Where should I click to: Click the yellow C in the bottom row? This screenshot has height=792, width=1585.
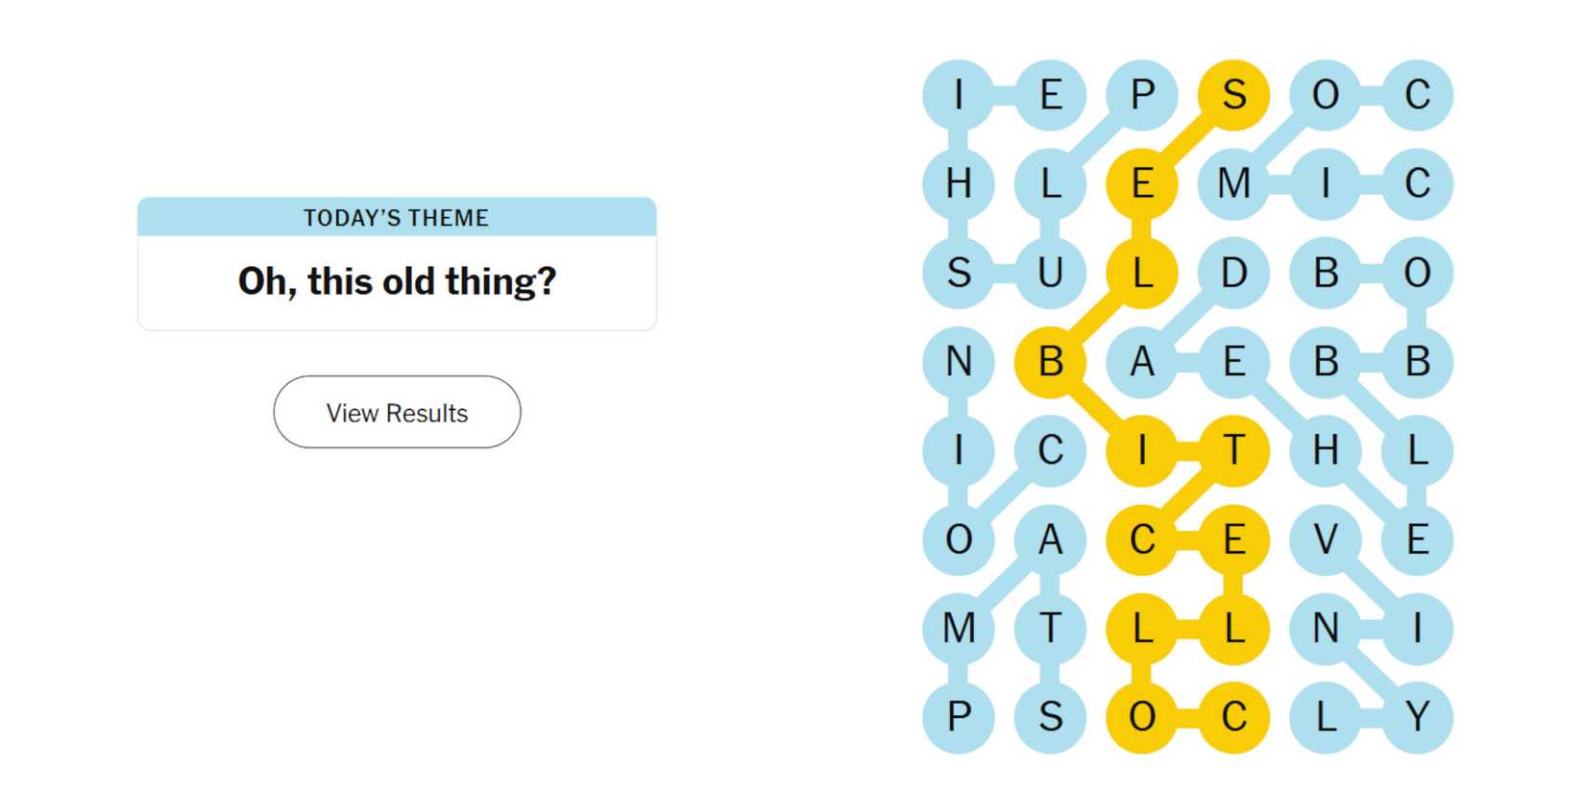click(x=1232, y=717)
